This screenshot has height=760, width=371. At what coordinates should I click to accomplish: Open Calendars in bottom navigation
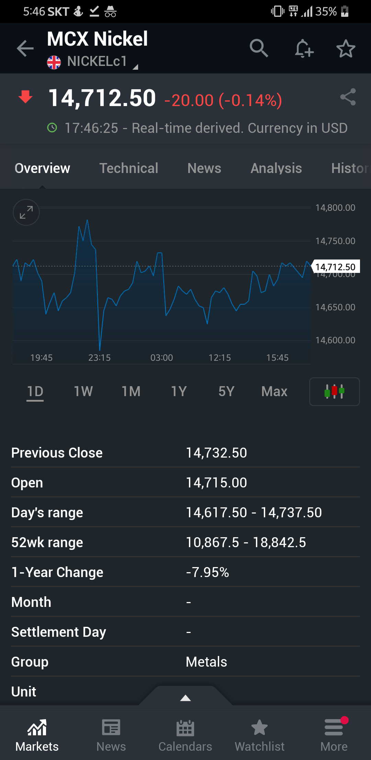click(185, 735)
